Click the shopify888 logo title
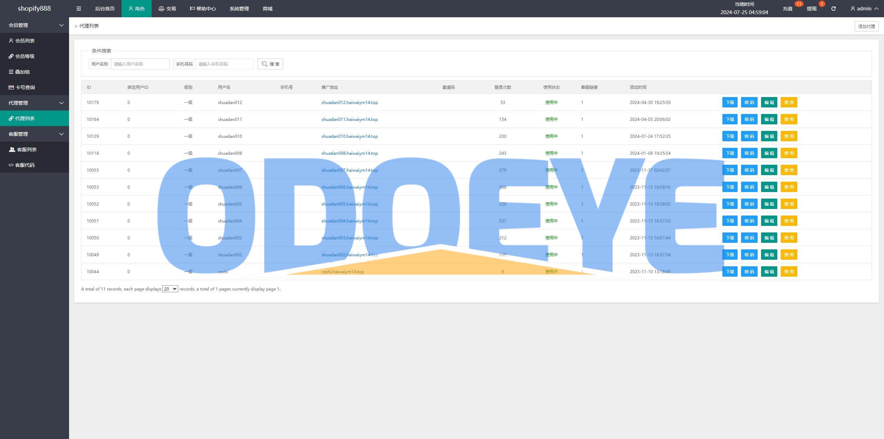This screenshot has height=439, width=884. (x=34, y=9)
